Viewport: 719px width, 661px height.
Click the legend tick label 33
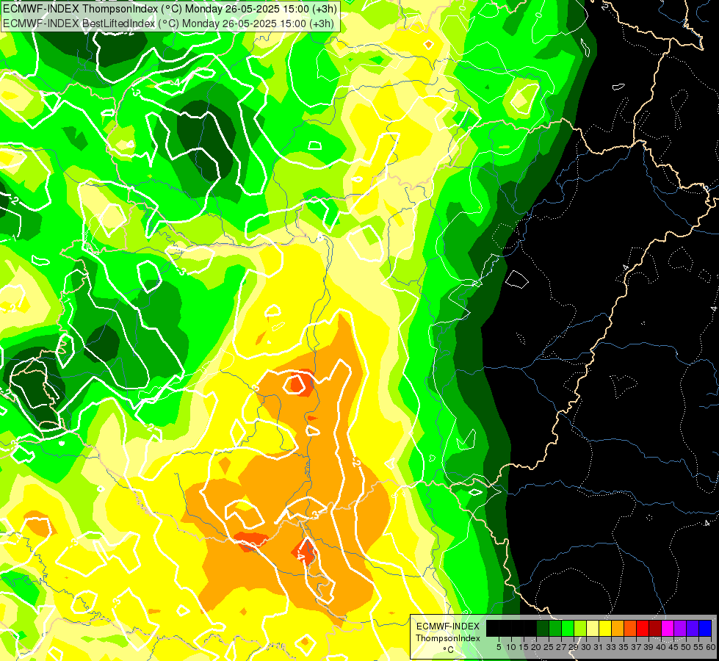click(611, 647)
